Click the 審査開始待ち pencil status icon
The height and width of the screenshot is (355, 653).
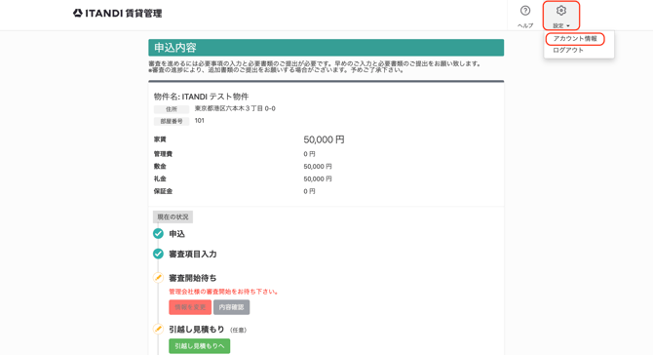click(x=158, y=278)
